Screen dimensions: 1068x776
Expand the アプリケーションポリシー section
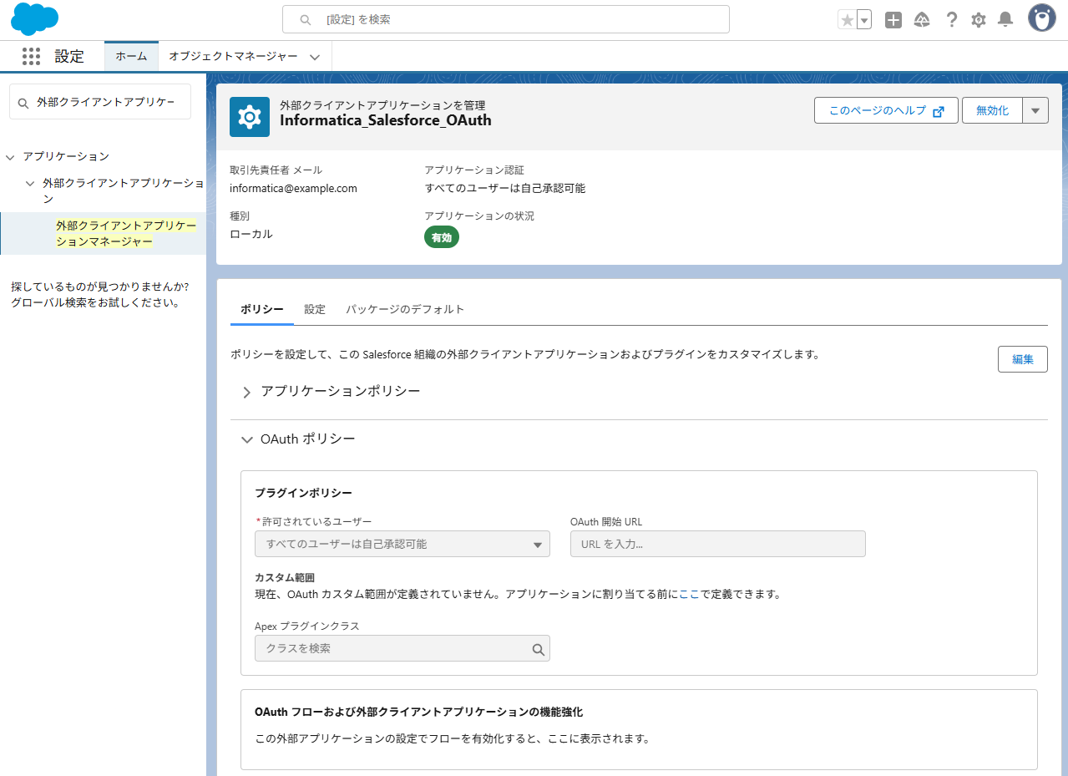coord(246,392)
